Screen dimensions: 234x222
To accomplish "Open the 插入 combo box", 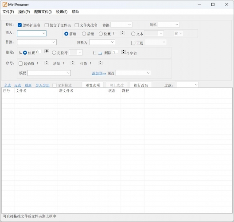I will point(31,33).
